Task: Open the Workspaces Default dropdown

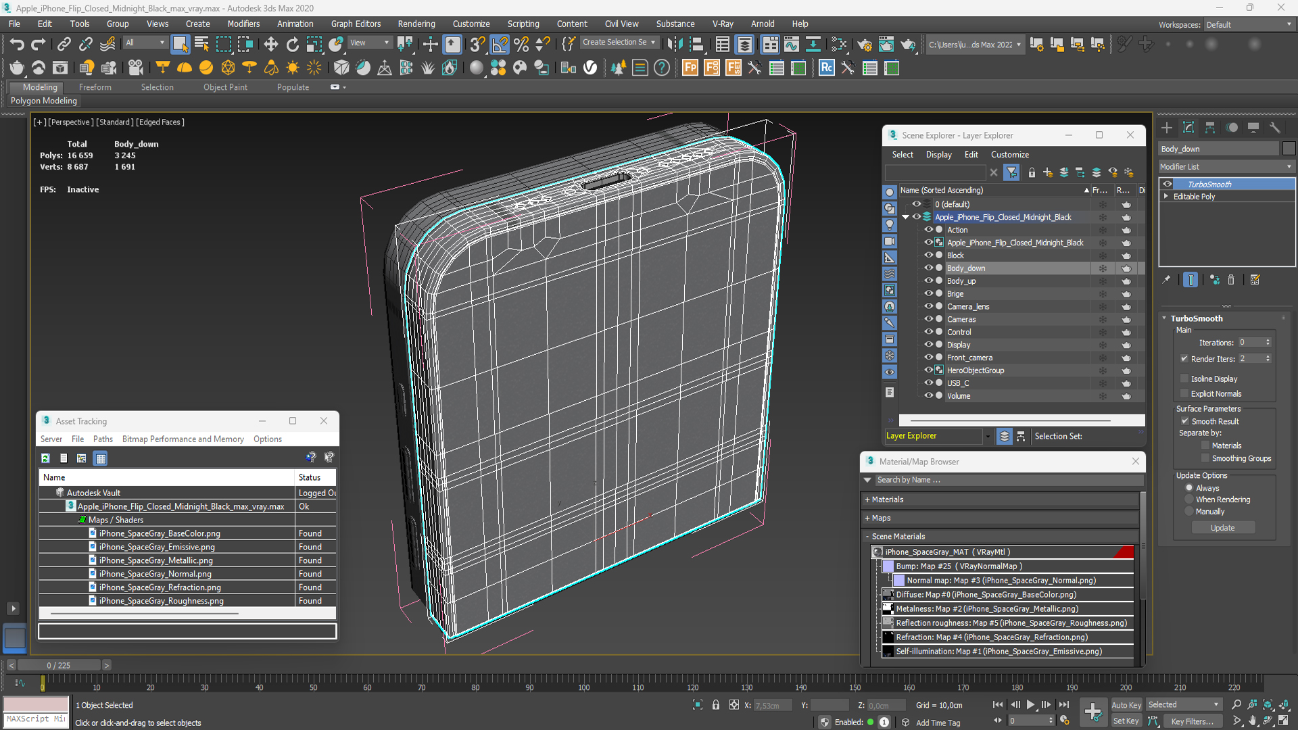Action: [x=1250, y=24]
